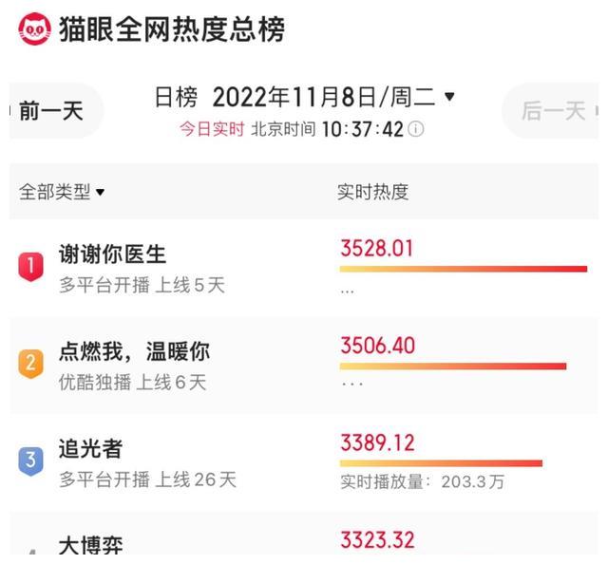Click heat bar under 3506.40
This screenshot has width=608, height=564.
453,366
